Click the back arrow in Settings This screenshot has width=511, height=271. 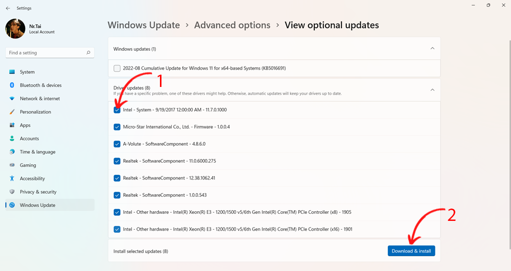click(x=8, y=8)
